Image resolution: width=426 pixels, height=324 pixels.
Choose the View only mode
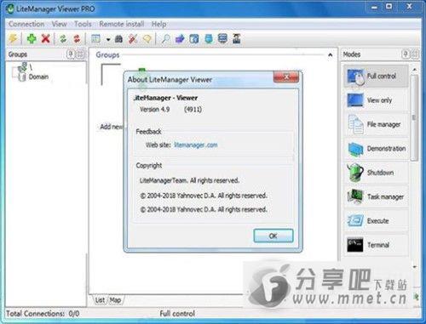tap(376, 100)
